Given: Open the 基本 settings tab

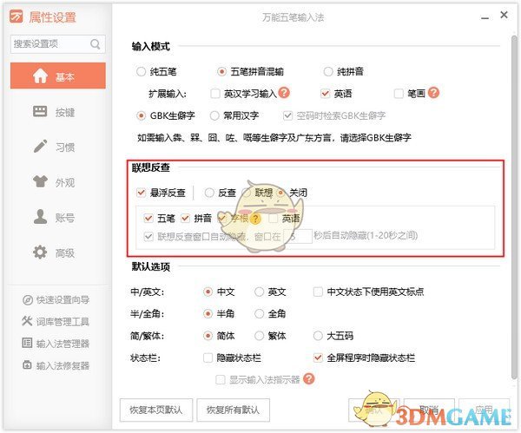Looking at the screenshot, I should 58,75.
